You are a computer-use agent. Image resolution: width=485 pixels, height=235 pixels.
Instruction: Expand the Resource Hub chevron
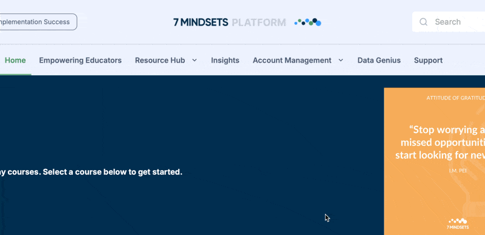point(194,60)
